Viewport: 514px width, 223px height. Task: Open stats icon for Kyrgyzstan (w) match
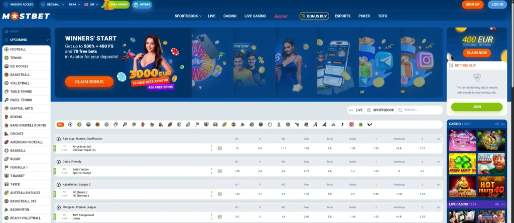point(220,148)
